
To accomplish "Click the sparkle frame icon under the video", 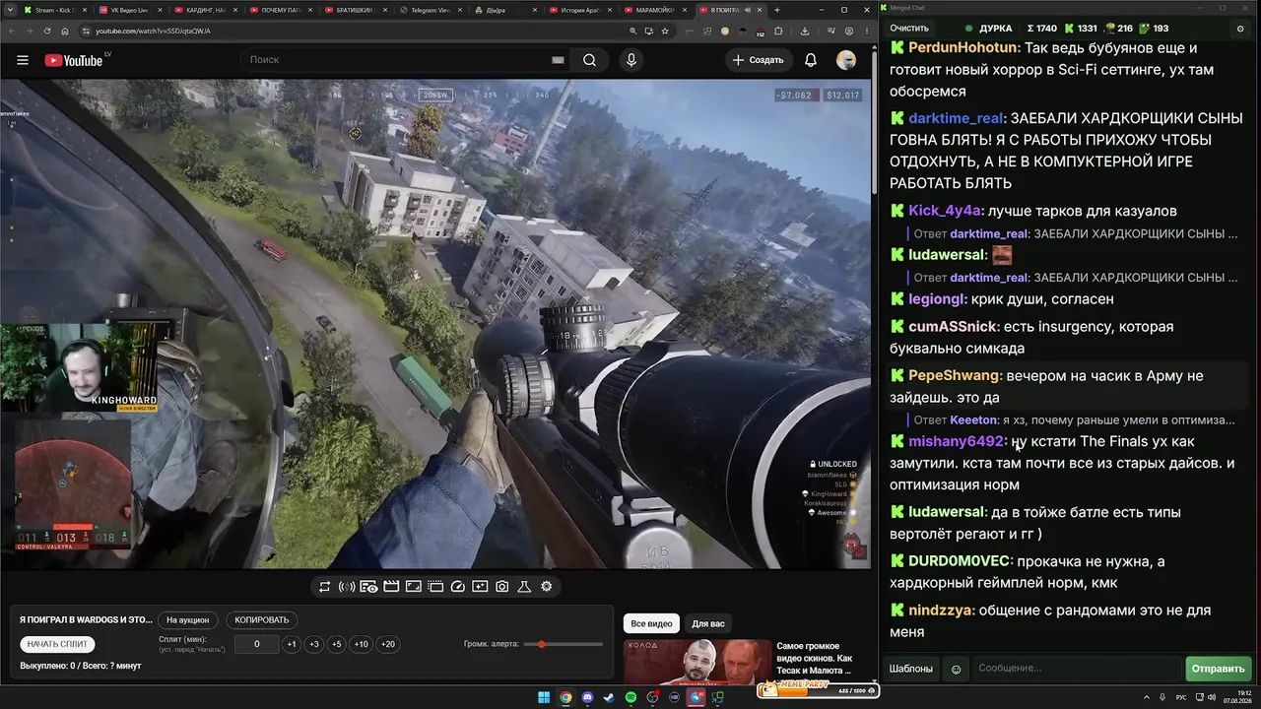I will (480, 587).
